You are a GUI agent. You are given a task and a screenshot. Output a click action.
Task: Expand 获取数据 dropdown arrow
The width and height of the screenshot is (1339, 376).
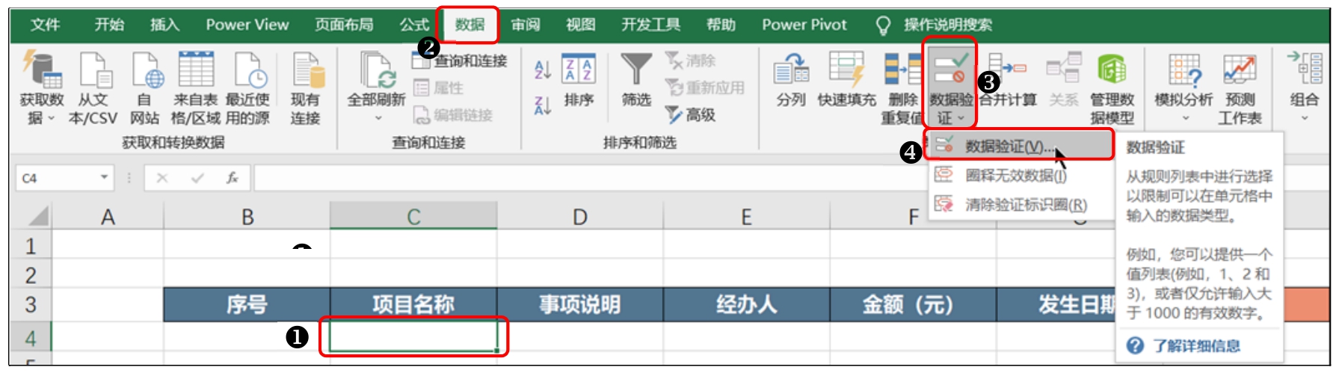(52, 118)
